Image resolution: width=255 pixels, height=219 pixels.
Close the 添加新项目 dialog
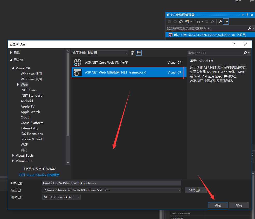click(x=246, y=44)
